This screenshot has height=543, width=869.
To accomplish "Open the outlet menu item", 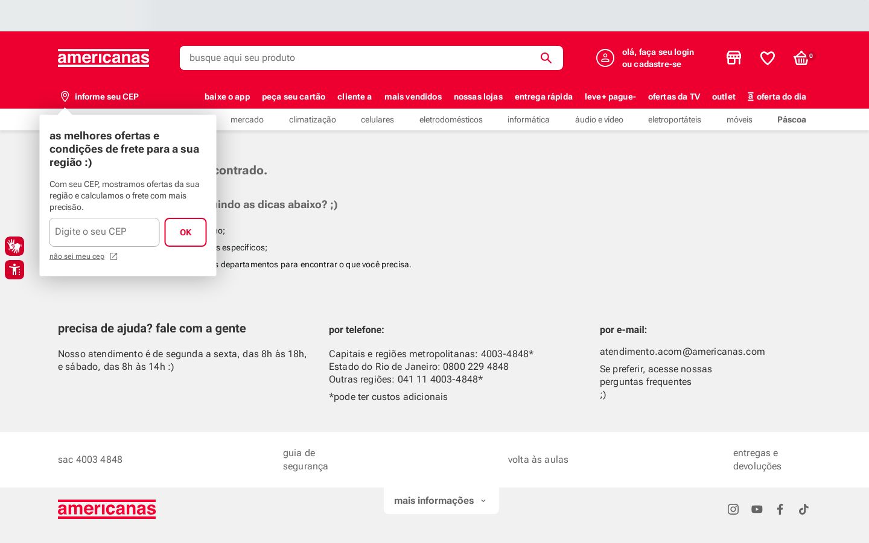I will pyautogui.click(x=724, y=97).
